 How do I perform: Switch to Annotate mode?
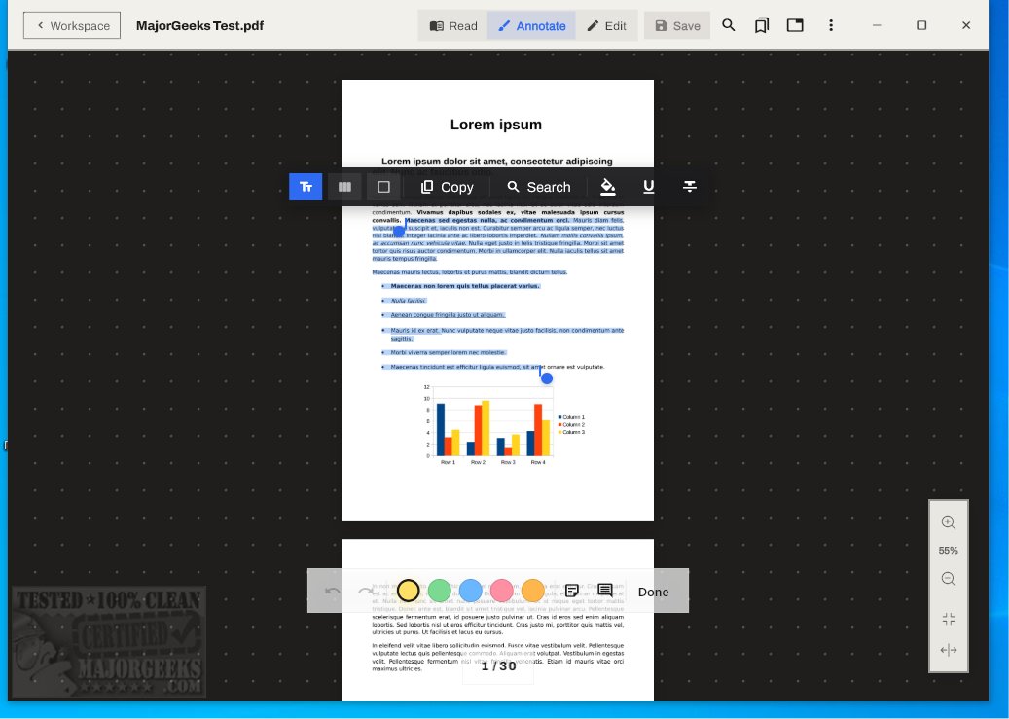pos(531,25)
